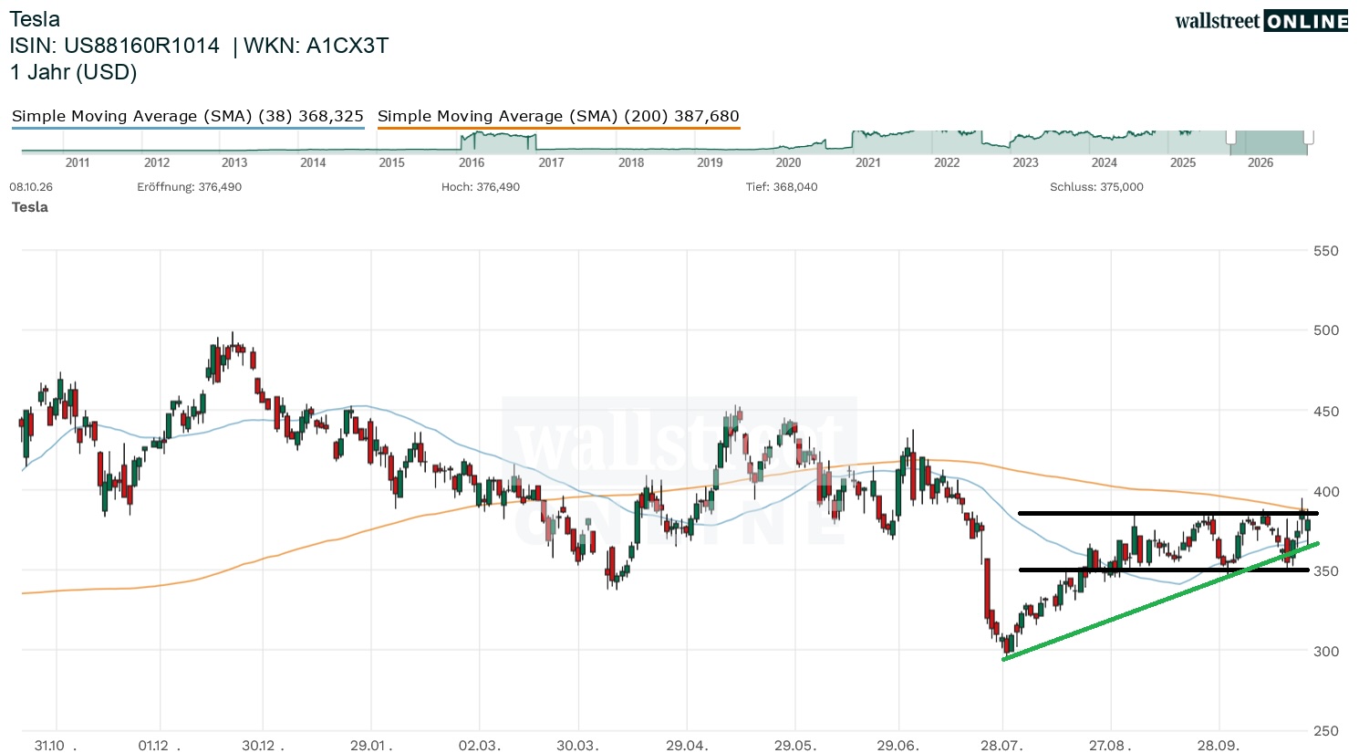Click the "Hoch: 376,490" value

click(x=481, y=187)
